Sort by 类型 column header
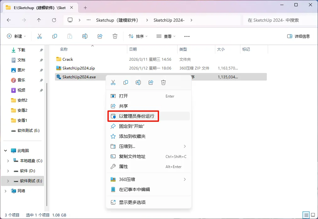This screenshot has width=318, height=219. click(196, 49)
